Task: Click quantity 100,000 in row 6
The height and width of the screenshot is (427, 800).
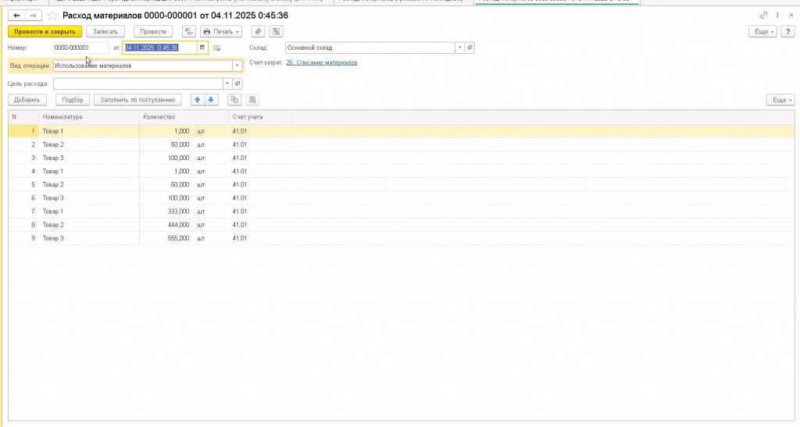Action: 178,198
